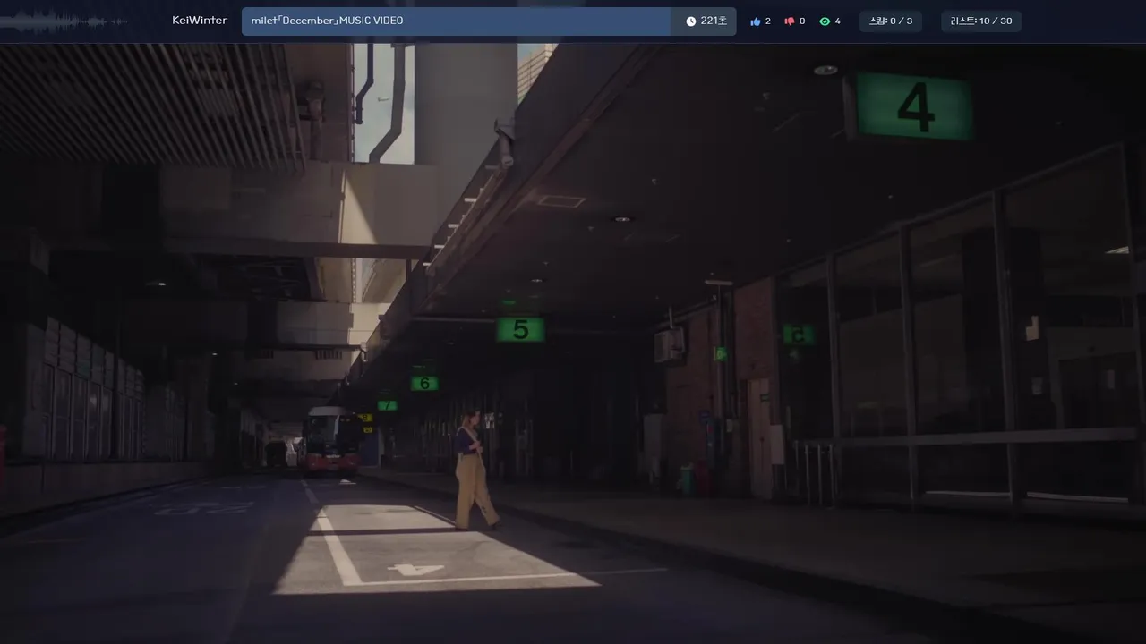
Task: Click the music video player area
Action: click(573, 343)
